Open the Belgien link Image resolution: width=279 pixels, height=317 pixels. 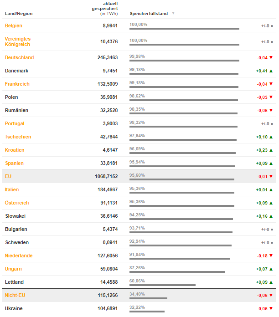(13, 26)
